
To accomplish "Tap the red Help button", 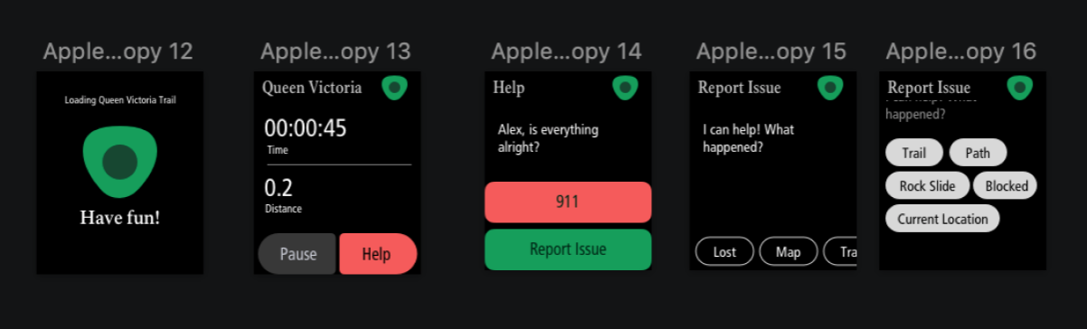I will pyautogui.click(x=377, y=254).
